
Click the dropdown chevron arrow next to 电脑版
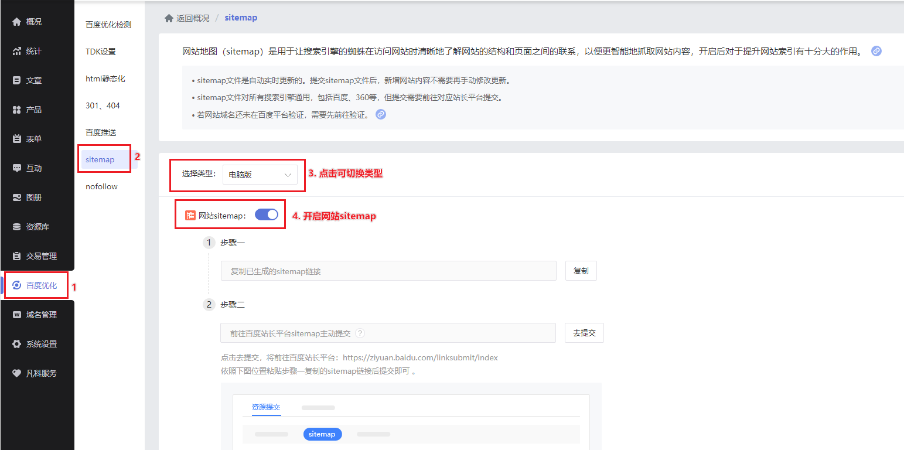point(288,175)
